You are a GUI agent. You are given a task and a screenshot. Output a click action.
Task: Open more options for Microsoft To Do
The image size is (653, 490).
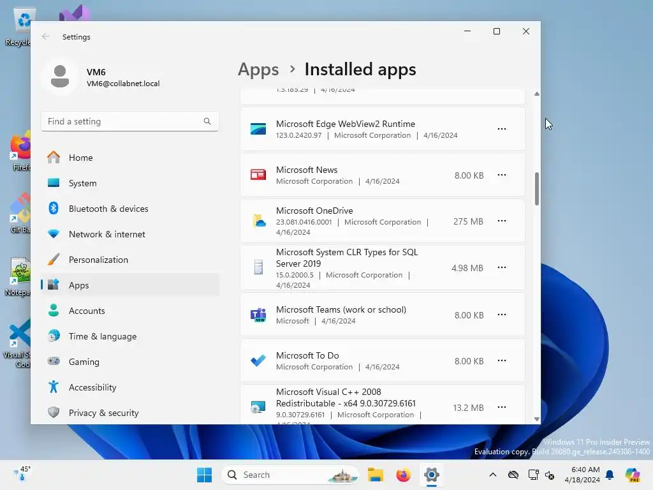pyautogui.click(x=502, y=360)
